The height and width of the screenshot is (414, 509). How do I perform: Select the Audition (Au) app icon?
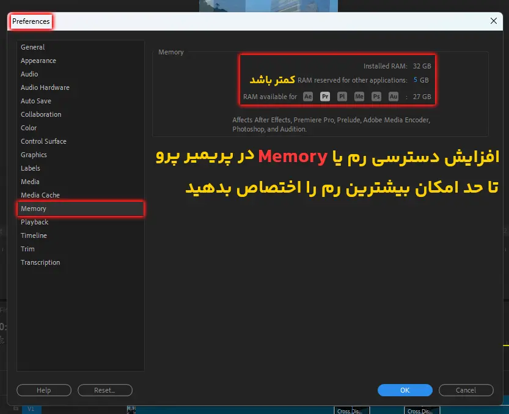394,97
